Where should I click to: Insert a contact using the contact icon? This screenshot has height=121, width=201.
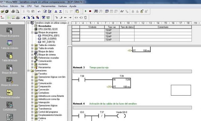pos(76,17)
